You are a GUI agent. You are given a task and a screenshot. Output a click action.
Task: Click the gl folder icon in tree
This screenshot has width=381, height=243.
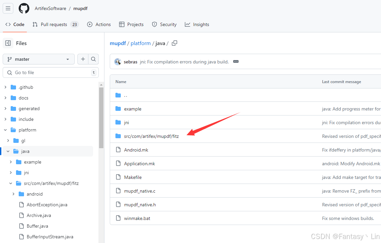[16, 141]
